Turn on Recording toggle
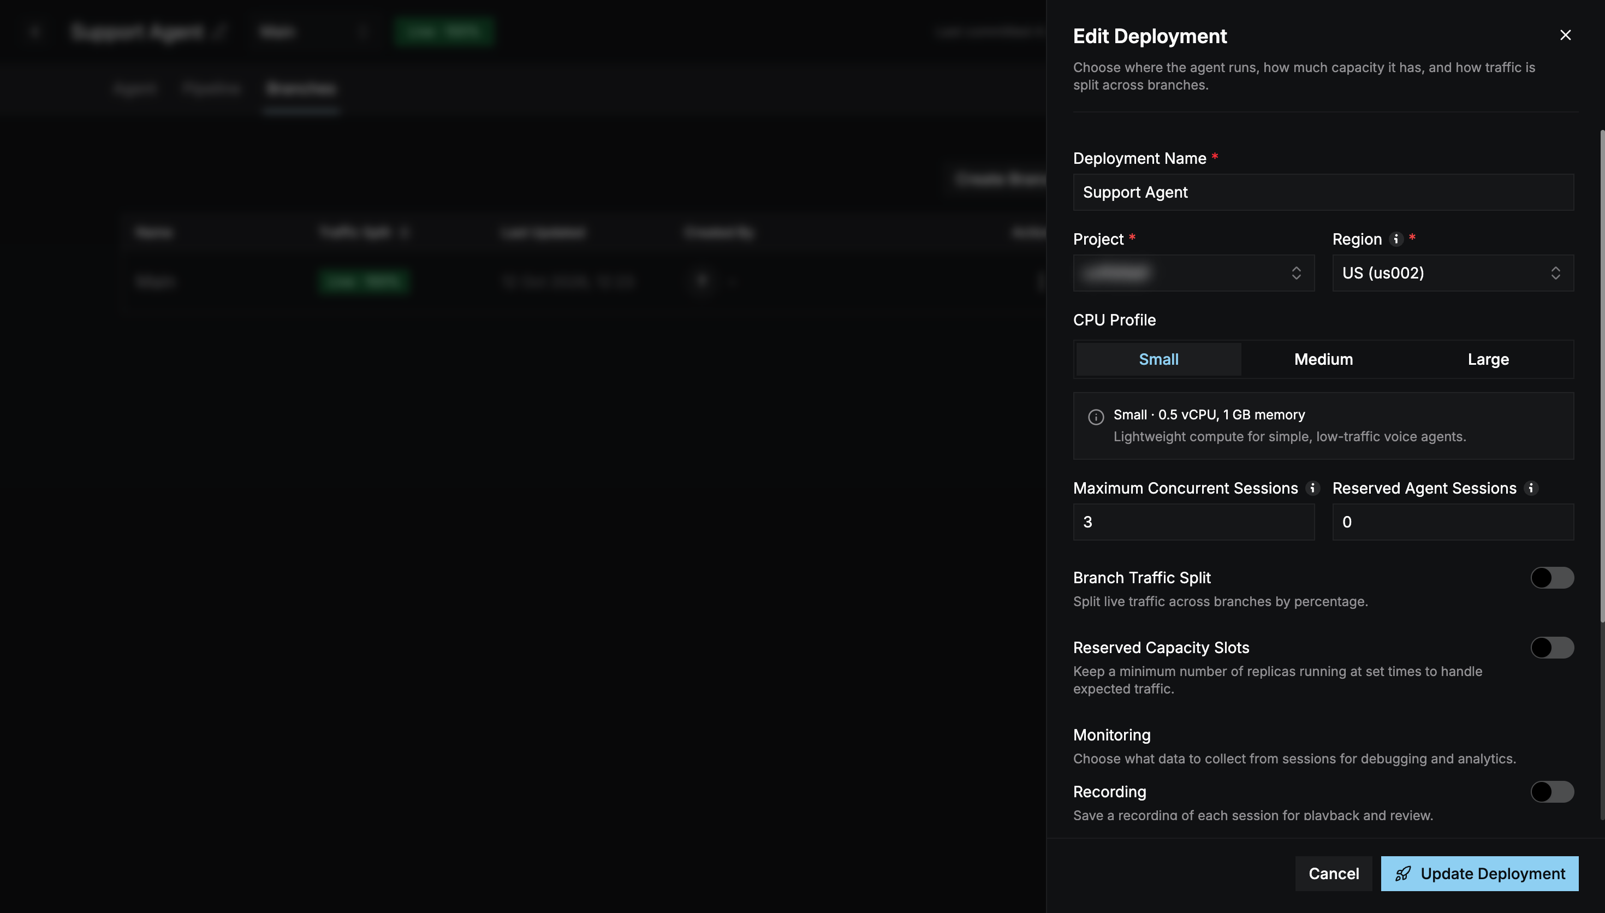1605x913 pixels. 1551,792
